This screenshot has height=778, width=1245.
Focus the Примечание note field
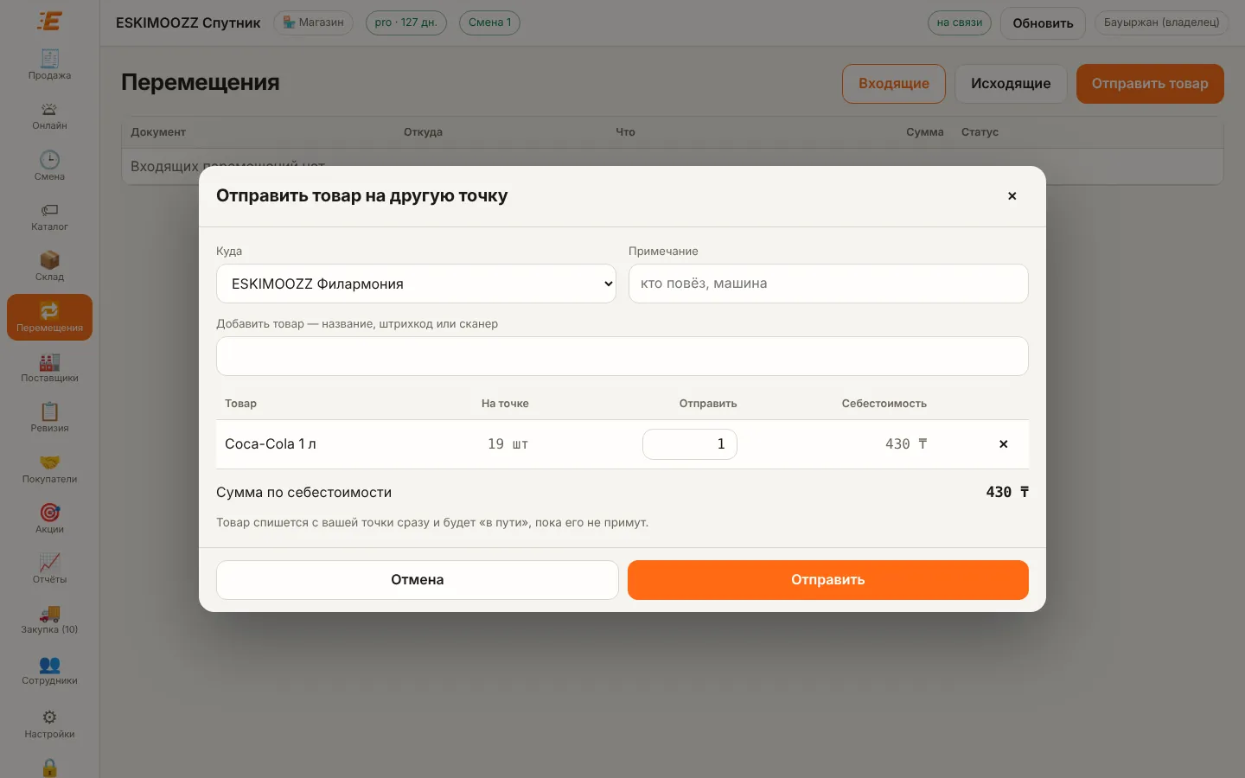[828, 284]
